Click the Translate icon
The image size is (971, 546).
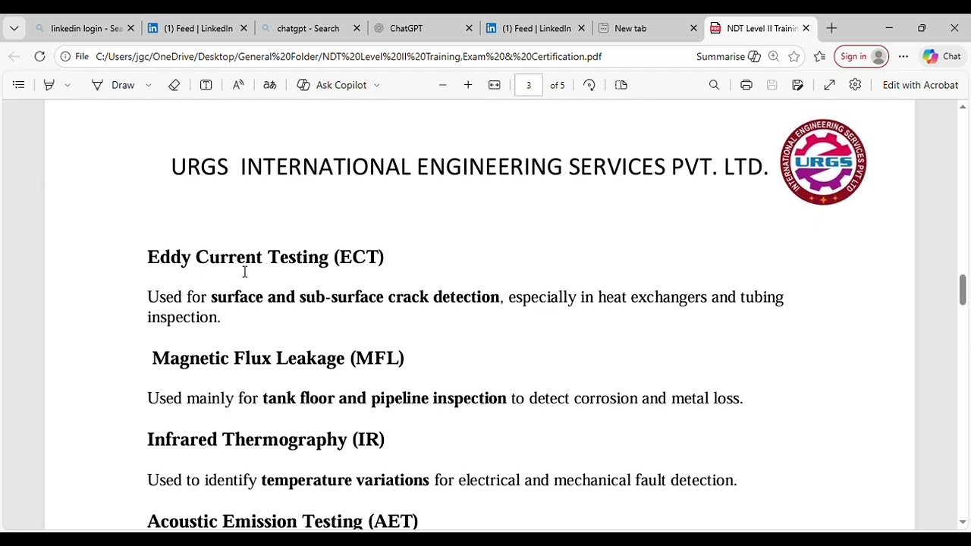coord(269,85)
